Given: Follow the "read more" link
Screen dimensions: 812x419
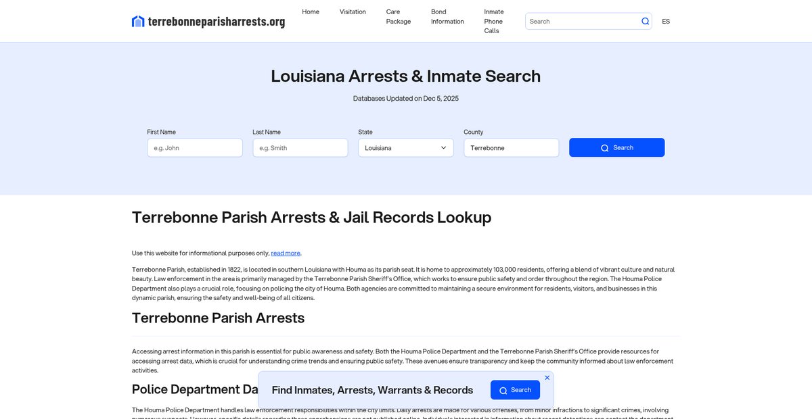Looking at the screenshot, I should tap(286, 253).
